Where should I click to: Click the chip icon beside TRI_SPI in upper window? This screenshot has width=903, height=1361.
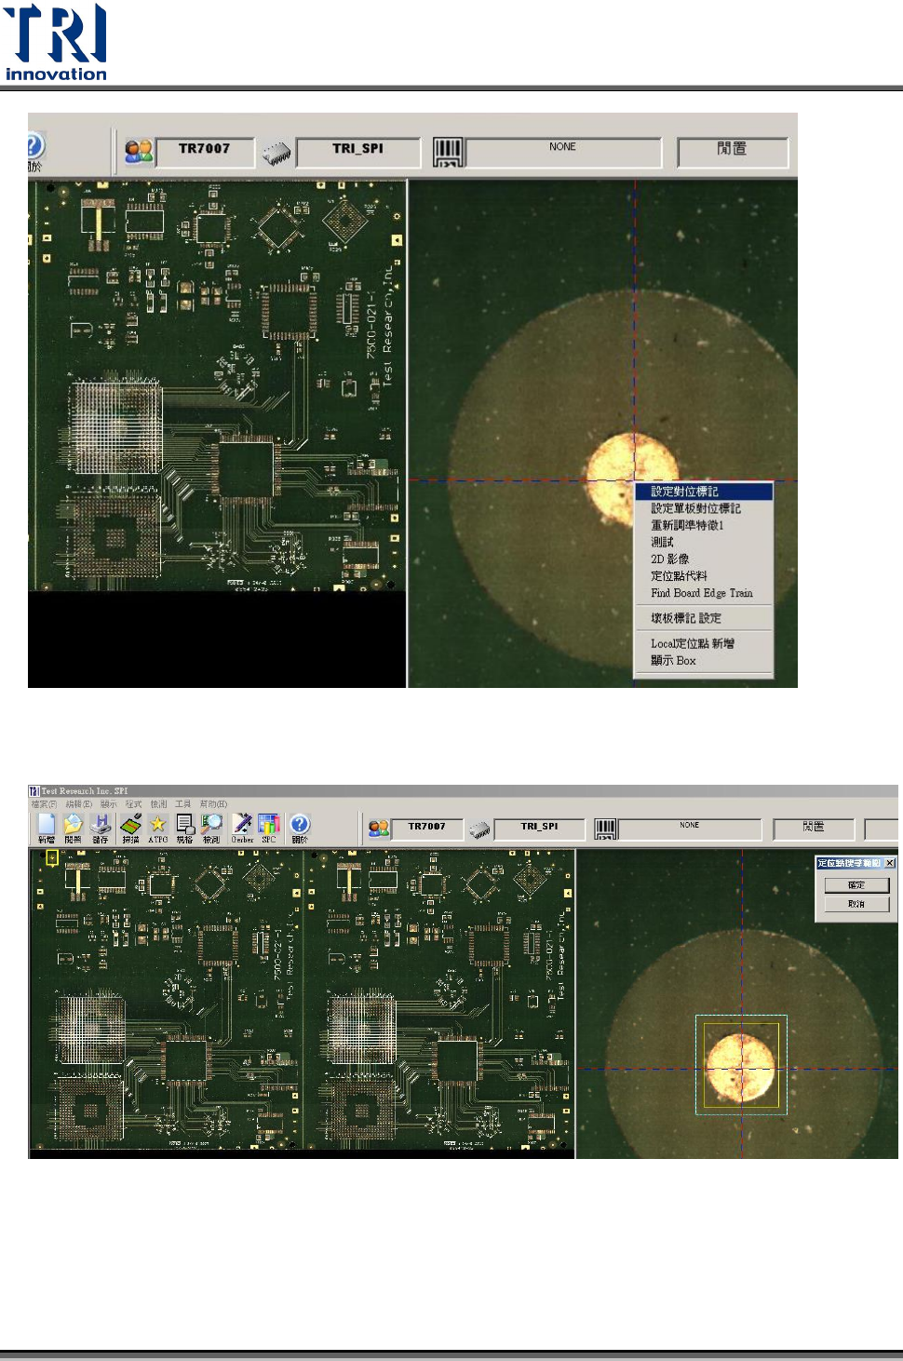[276, 153]
